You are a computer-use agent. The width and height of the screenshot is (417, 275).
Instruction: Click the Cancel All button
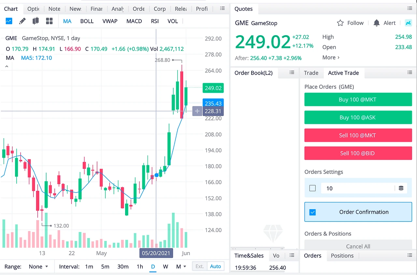[358, 245]
